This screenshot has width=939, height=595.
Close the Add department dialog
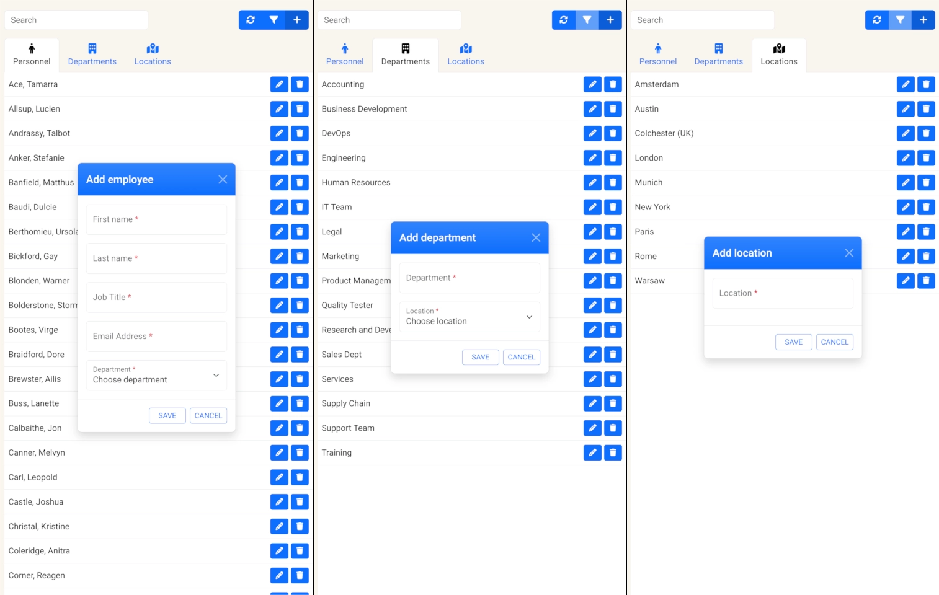[x=536, y=237]
